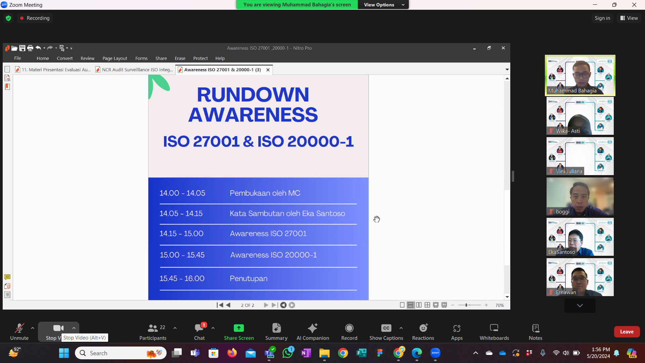This screenshot has width=645, height=363.
Task: Select the NCR Audit Surveillance ISO document tab
Action: tap(134, 70)
